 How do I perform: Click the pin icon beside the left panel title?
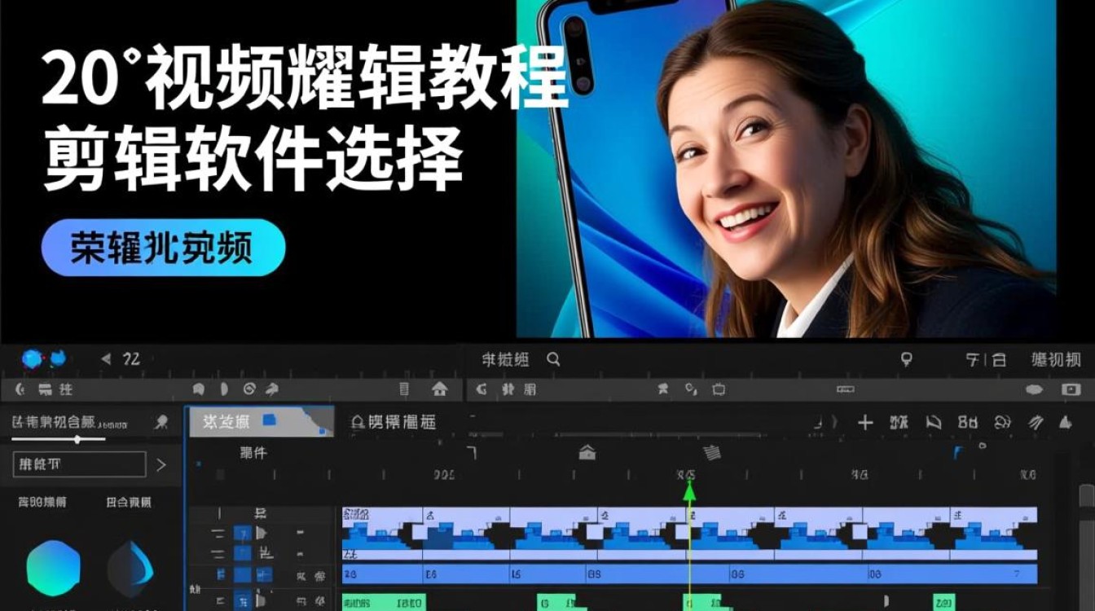[161, 422]
